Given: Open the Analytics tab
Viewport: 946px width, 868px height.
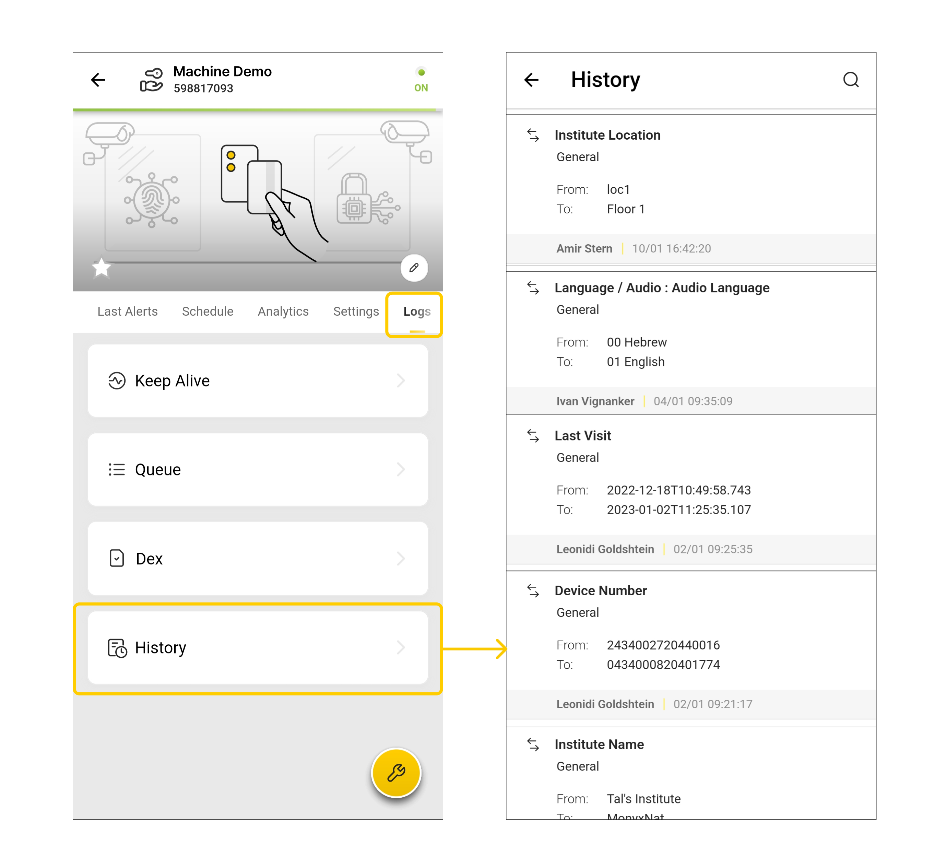Looking at the screenshot, I should pyautogui.click(x=283, y=312).
